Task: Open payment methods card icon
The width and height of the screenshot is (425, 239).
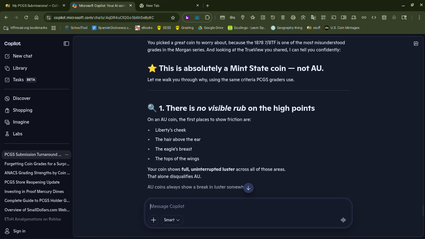Action: 222,17
